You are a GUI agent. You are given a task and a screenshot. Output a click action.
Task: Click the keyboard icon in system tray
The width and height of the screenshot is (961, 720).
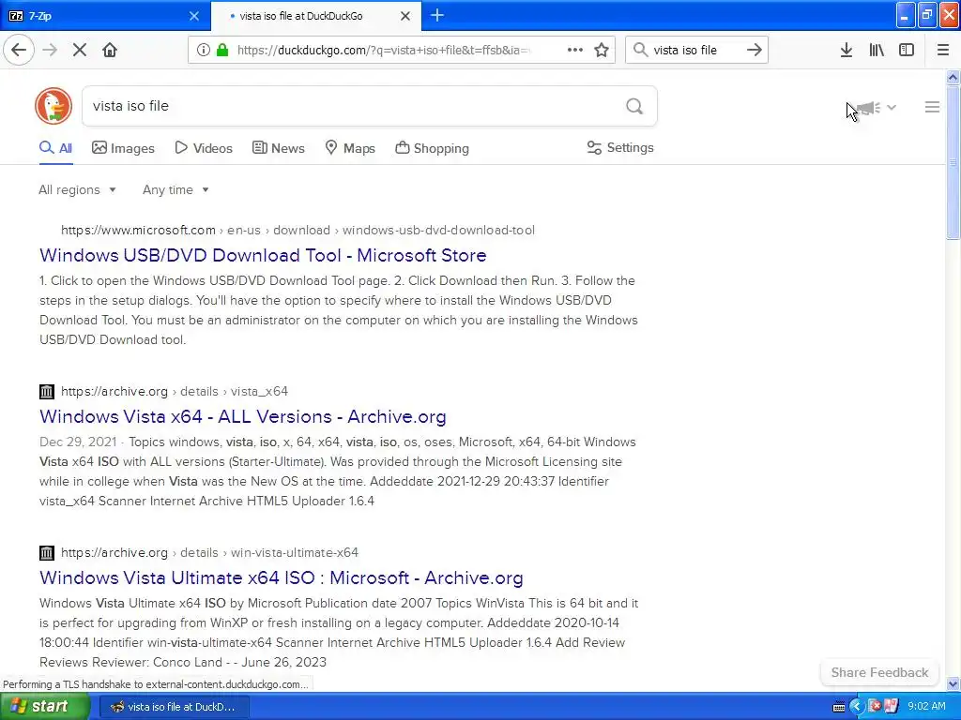[838, 707]
